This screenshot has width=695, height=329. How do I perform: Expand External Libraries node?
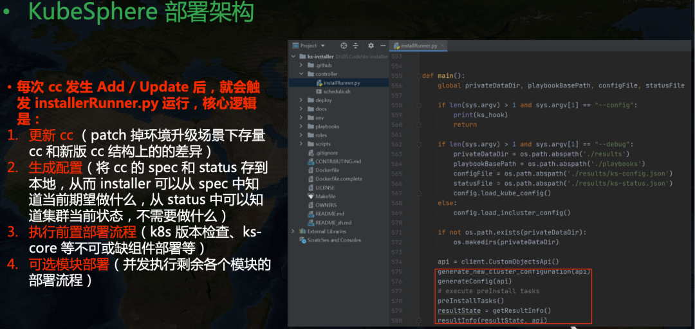tap(293, 231)
